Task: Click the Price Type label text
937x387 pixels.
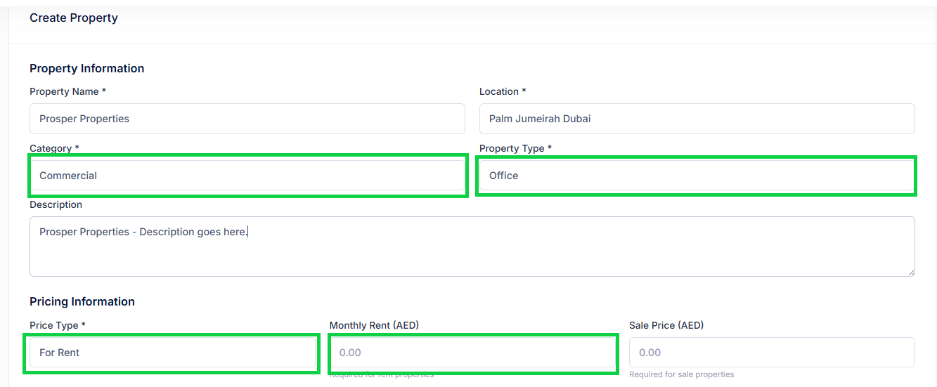Action: pyautogui.click(x=53, y=325)
